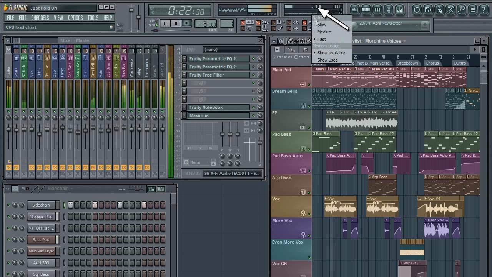492x277 pixels.
Task: Open audio editor with scissors icon
Action: 450,9
